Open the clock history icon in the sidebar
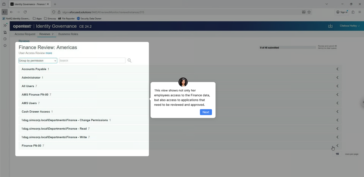 tap(5, 39)
